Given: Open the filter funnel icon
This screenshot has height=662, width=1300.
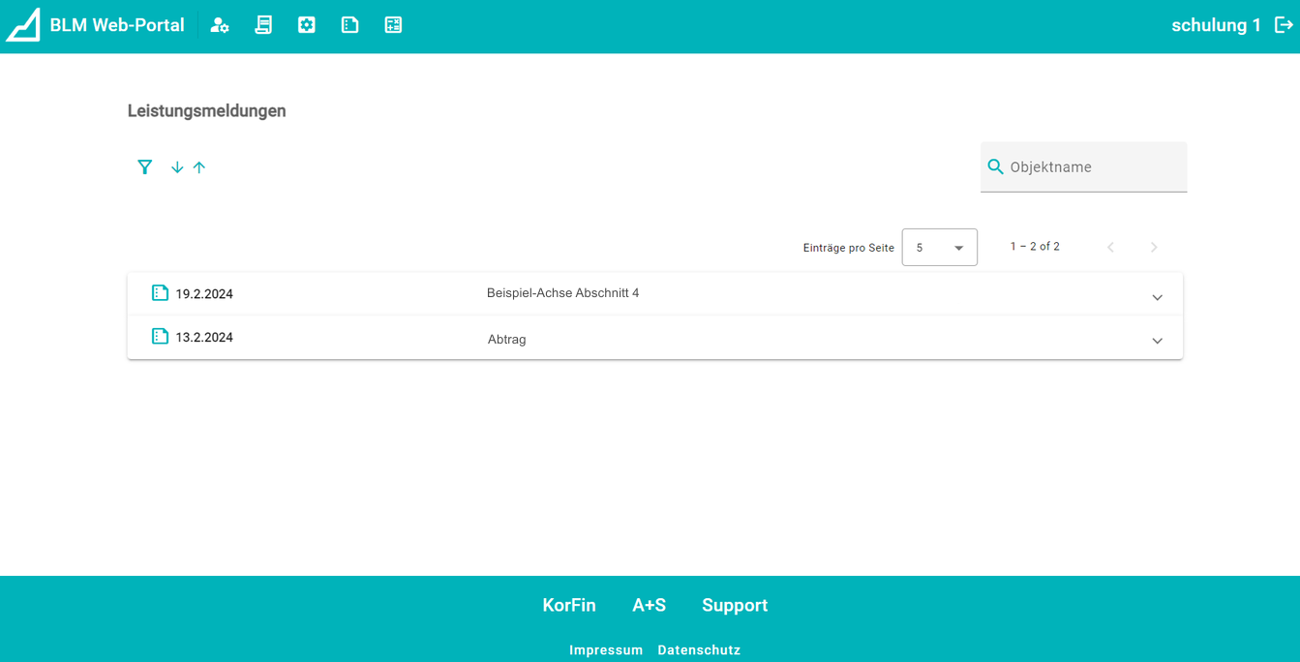Looking at the screenshot, I should [x=145, y=167].
